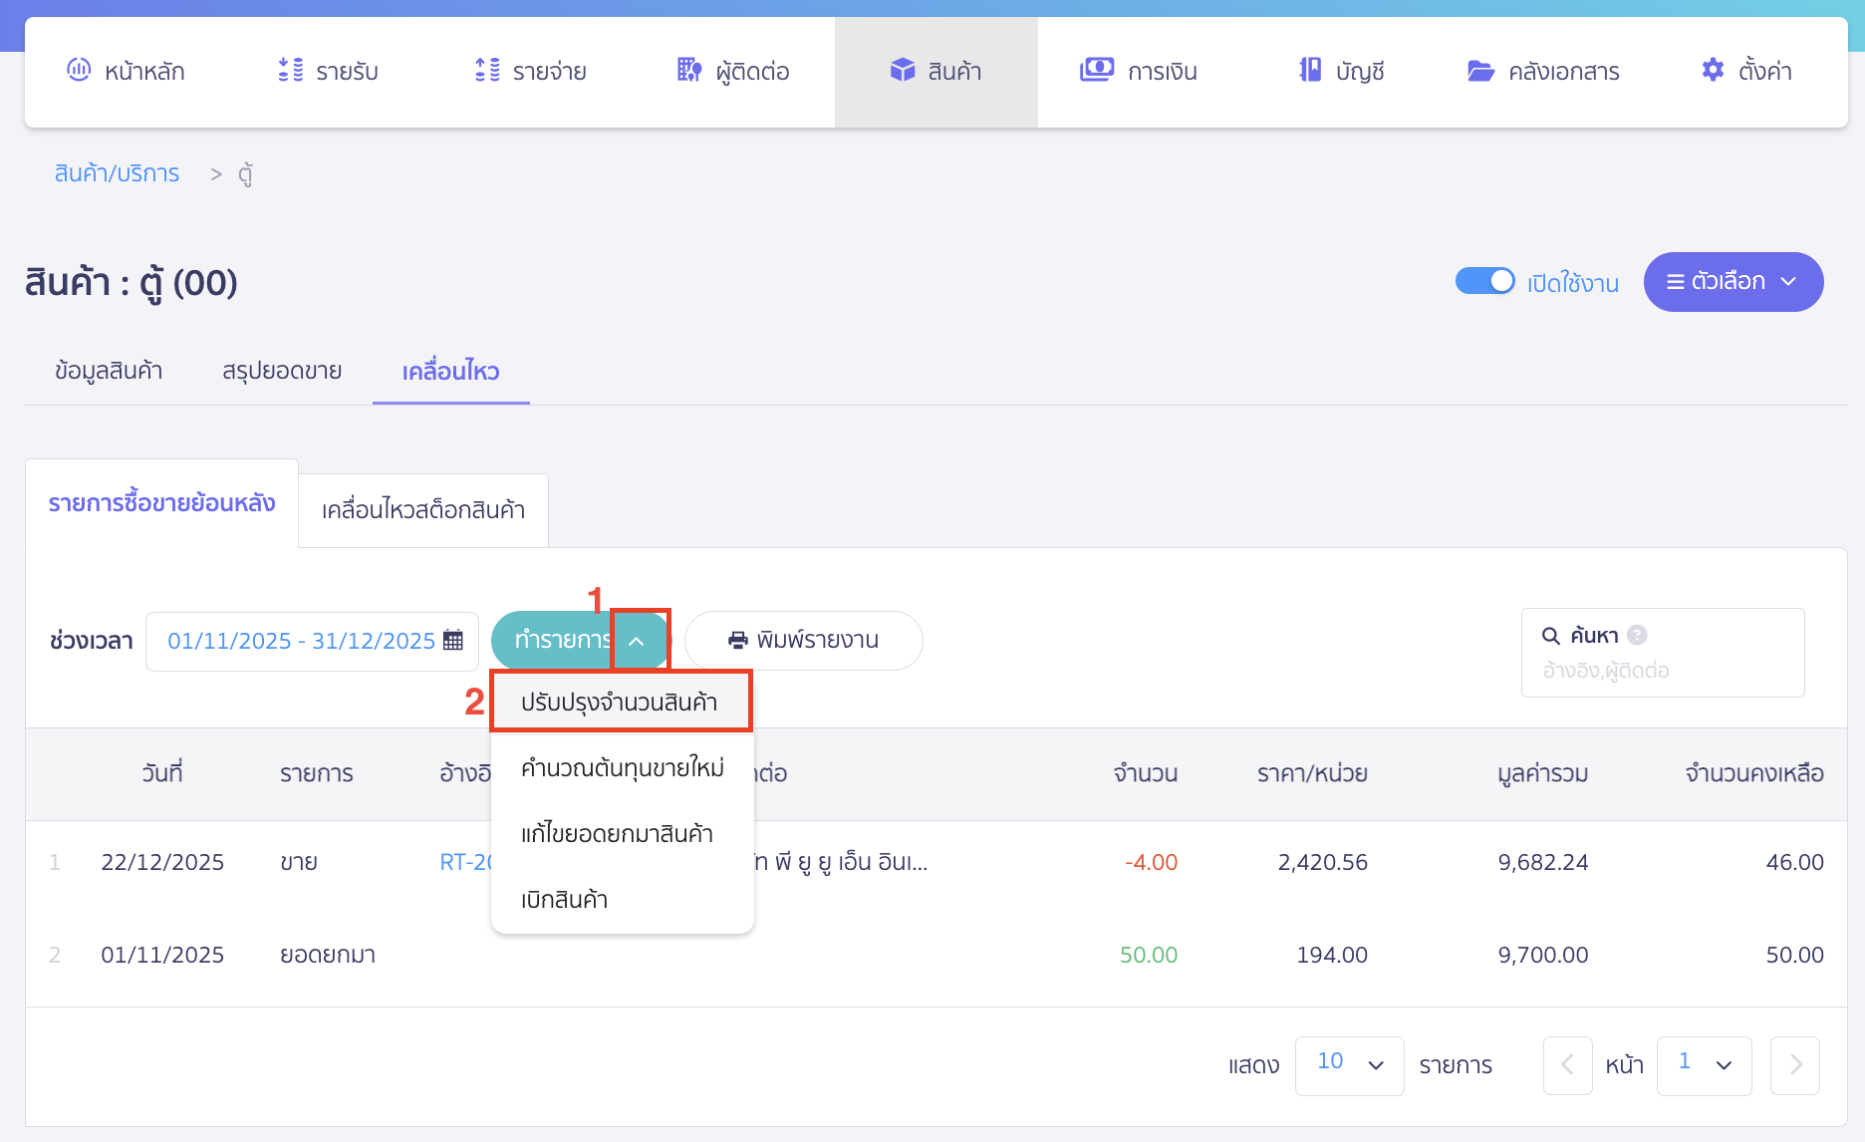Click the สินค้า/บริการ breadcrumb link
This screenshot has width=1865, height=1142.
coord(117,173)
